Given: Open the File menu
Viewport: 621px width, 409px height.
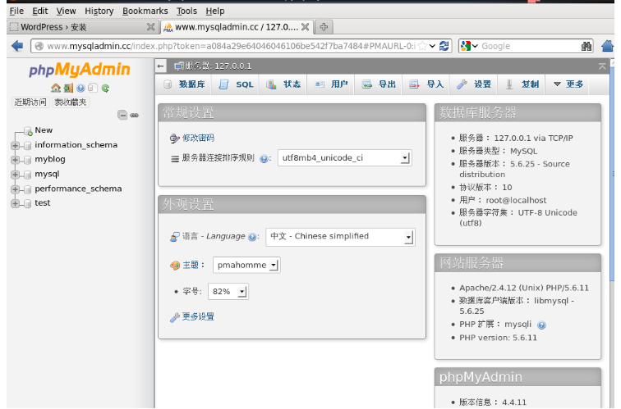Looking at the screenshot, I should (16, 11).
